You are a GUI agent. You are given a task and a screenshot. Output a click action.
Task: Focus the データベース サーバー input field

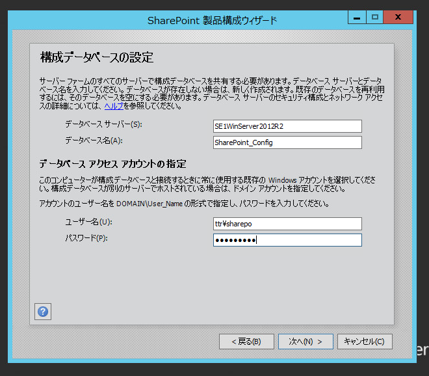[287, 126]
